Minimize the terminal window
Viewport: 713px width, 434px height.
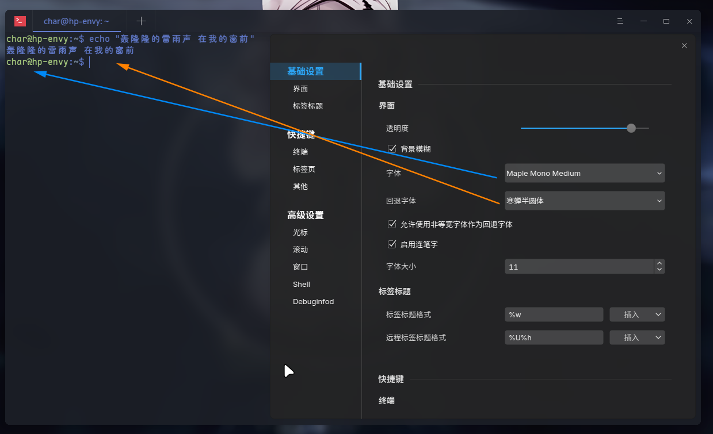pos(643,21)
